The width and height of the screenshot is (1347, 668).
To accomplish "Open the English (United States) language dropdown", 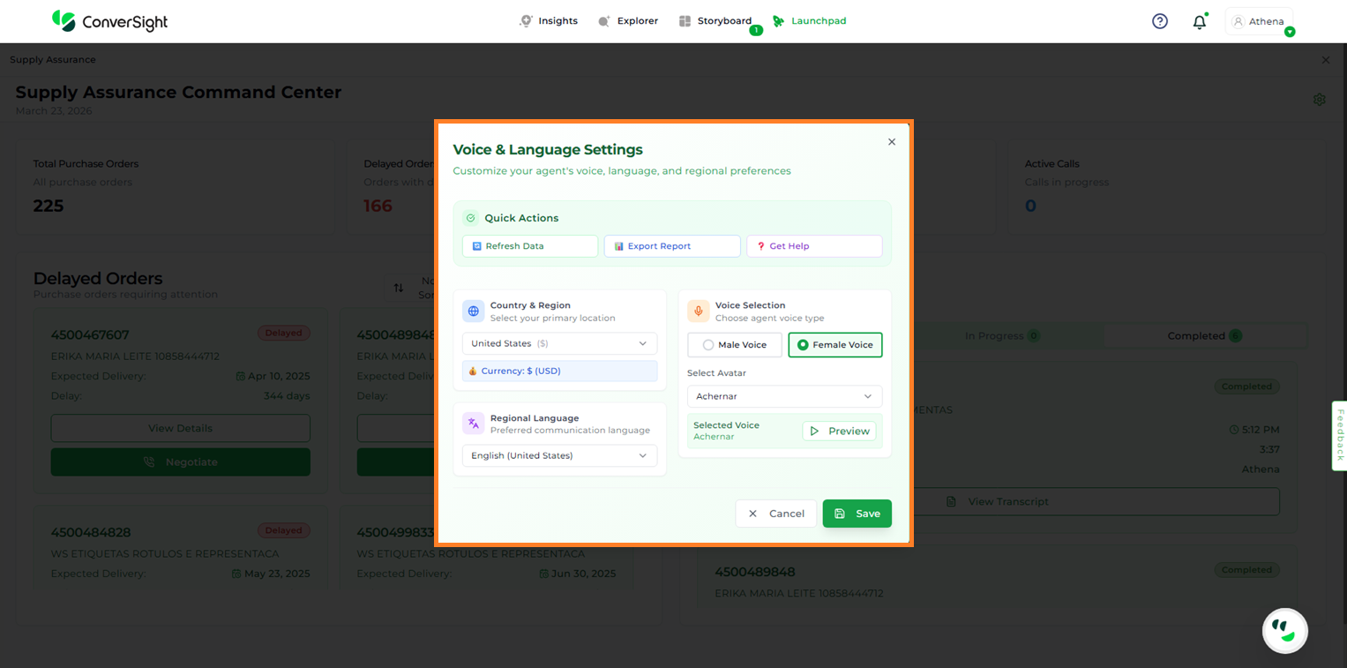I will [x=559, y=455].
